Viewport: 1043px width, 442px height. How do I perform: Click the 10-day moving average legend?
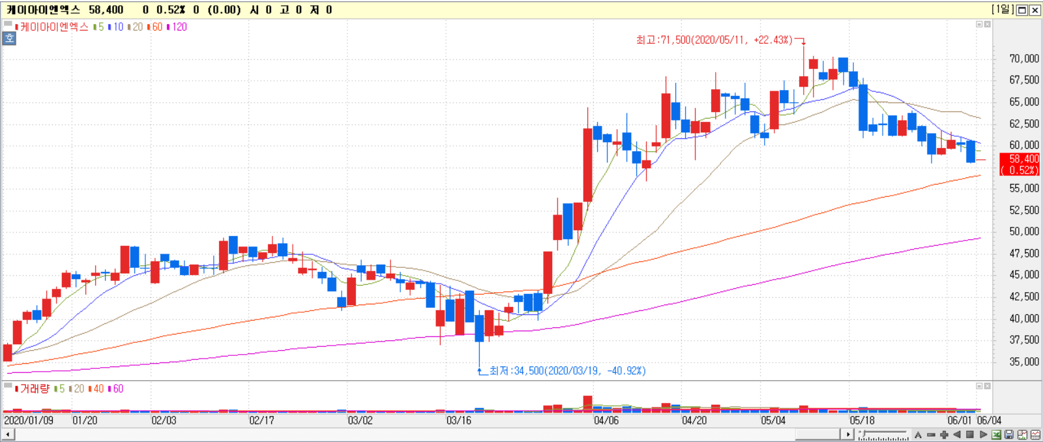pos(116,27)
